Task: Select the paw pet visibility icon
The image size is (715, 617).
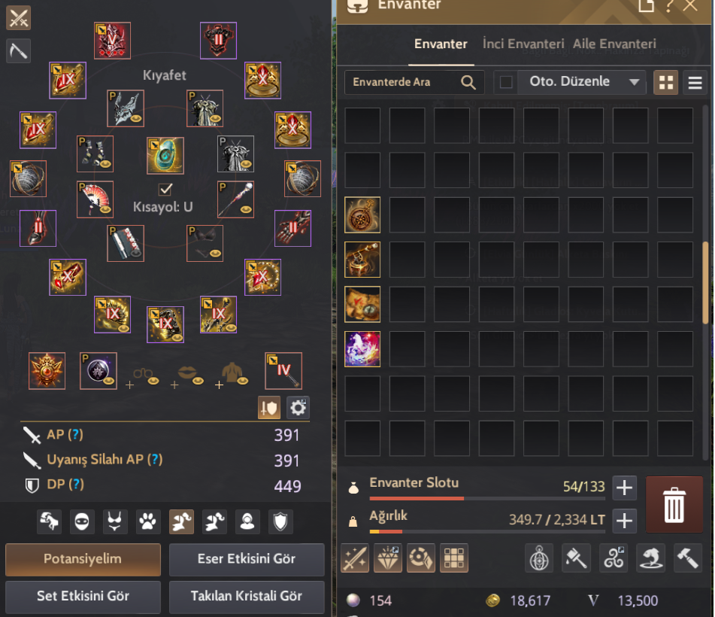Action: [x=148, y=521]
